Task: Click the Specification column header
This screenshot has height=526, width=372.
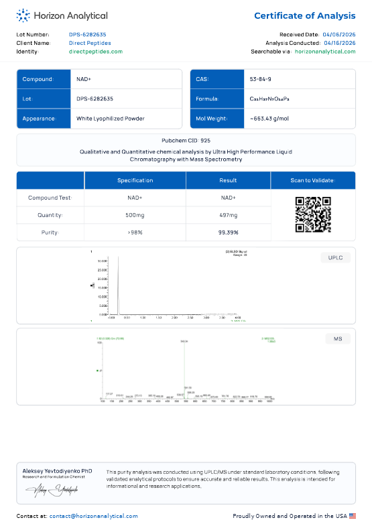Action: [x=135, y=180]
